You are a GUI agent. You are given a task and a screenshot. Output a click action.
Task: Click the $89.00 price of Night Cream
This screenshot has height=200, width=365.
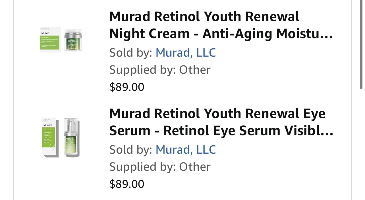click(127, 87)
